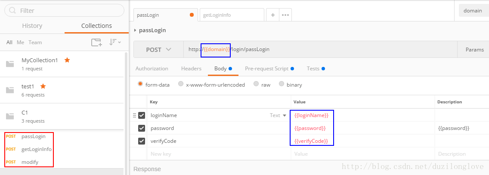Click the C1 collection folder icon
The width and height of the screenshot is (489, 175).
[10, 116]
